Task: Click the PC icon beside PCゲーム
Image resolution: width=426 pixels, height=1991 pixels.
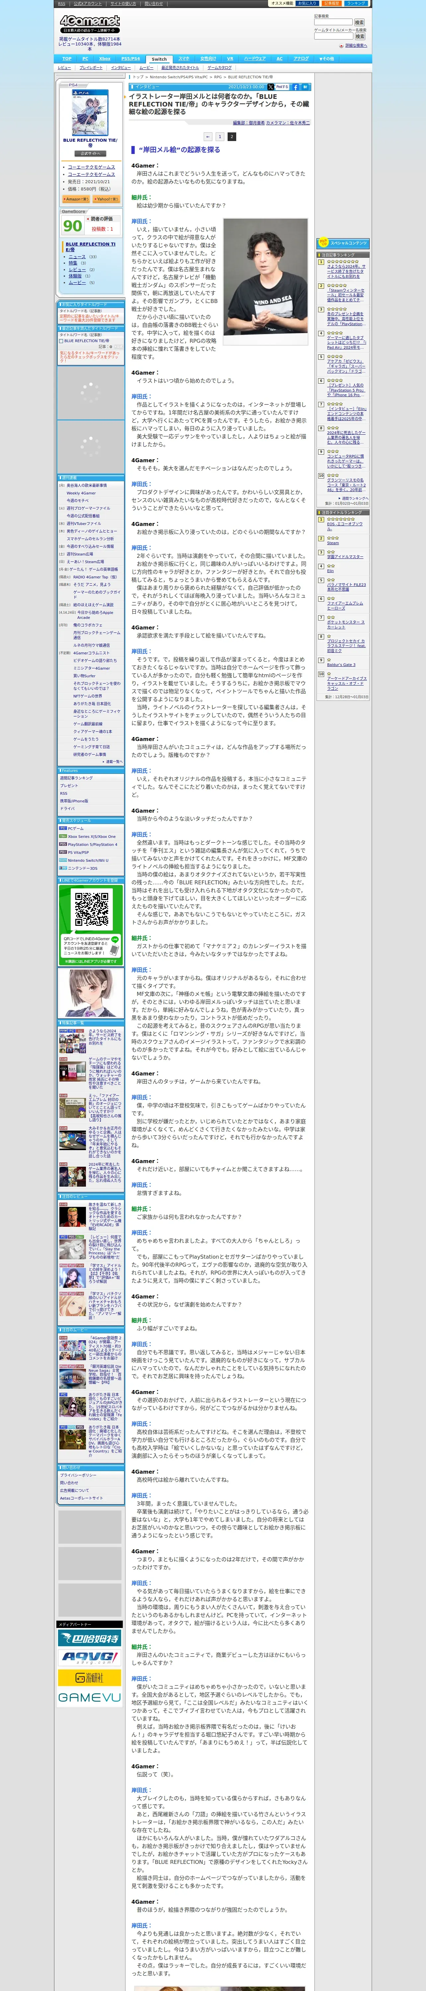Action: [63, 828]
